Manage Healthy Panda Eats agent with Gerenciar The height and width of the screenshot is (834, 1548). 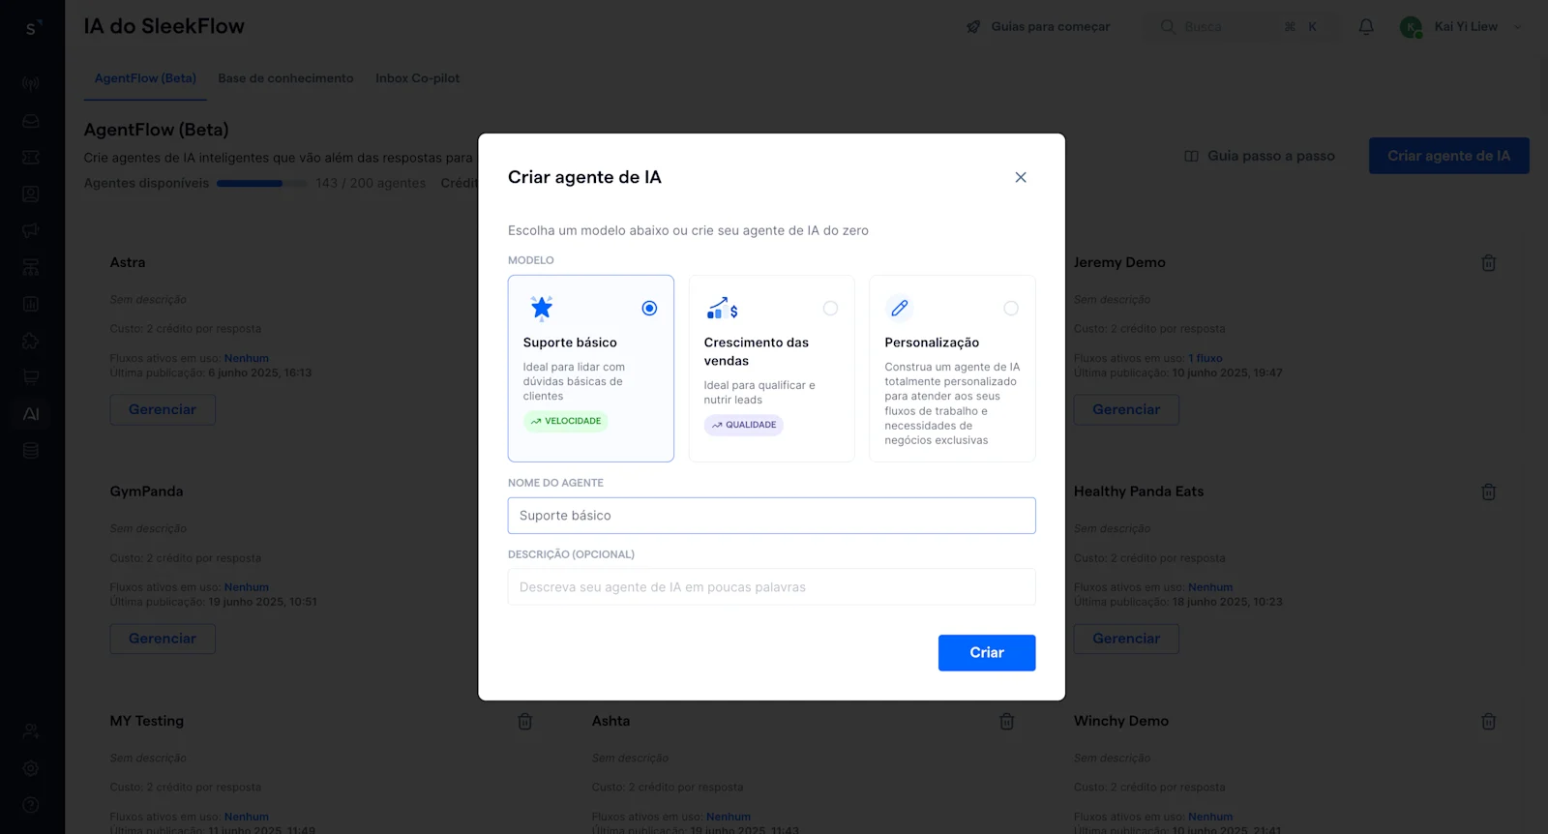point(1126,639)
